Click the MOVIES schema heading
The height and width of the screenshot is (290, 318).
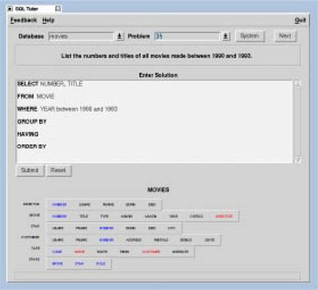click(x=158, y=190)
